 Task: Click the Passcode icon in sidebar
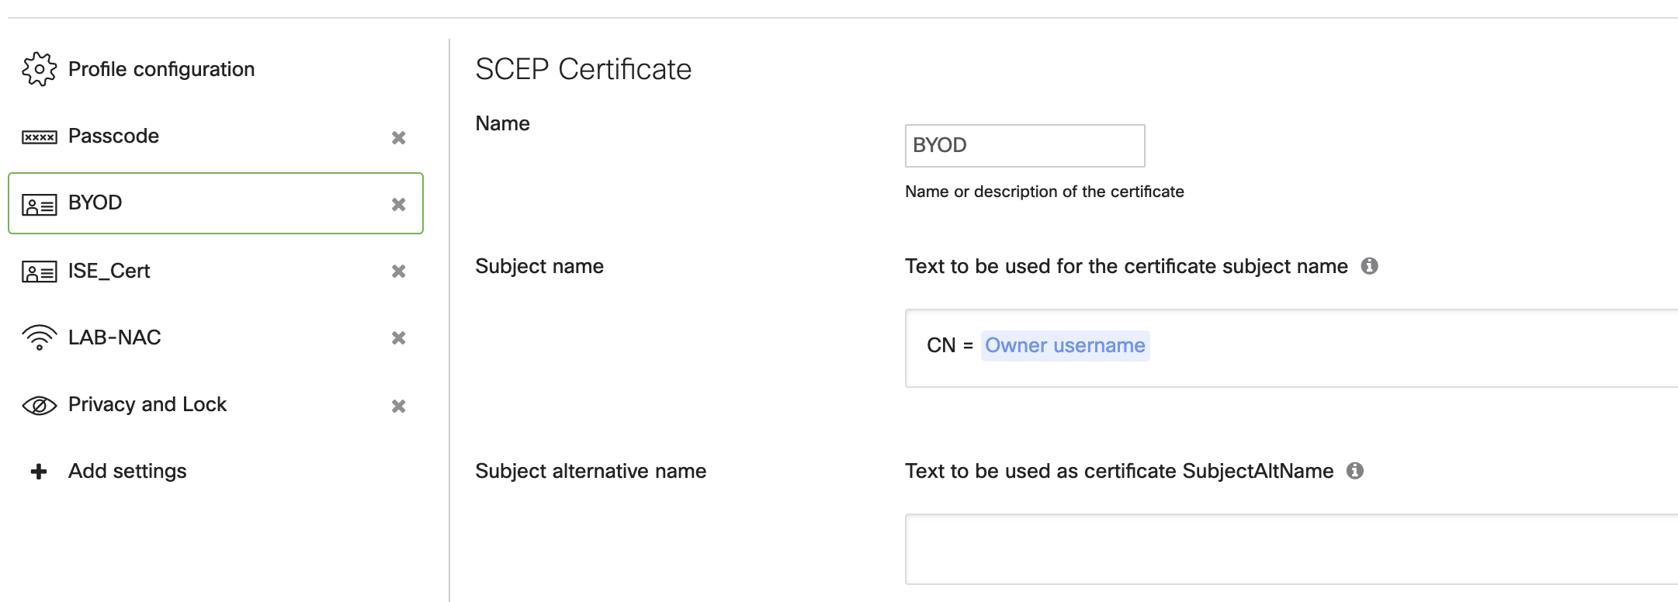tap(39, 137)
